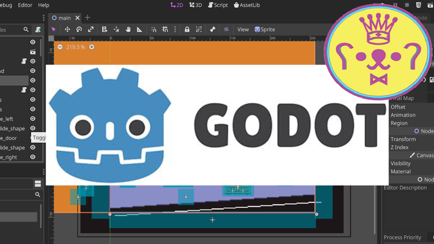Switch to the Script workspace
Image resolution: width=434 pixels, height=244 pixels.
pos(218,5)
